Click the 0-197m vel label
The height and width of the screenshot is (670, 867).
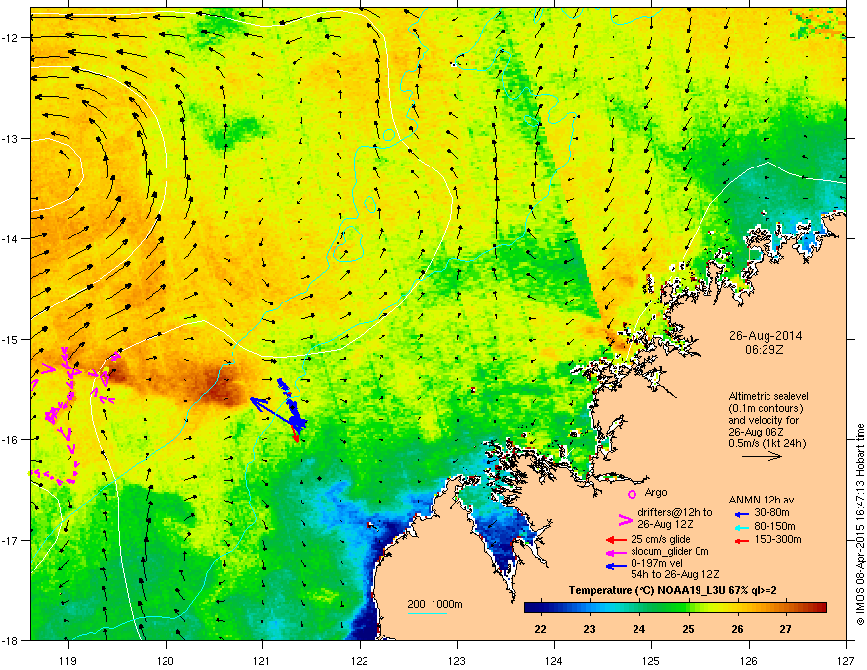[655, 564]
